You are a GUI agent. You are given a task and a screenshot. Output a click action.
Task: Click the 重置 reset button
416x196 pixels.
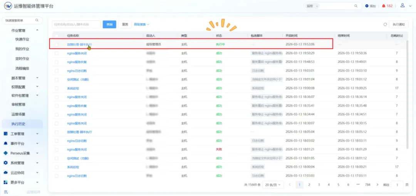point(125,24)
